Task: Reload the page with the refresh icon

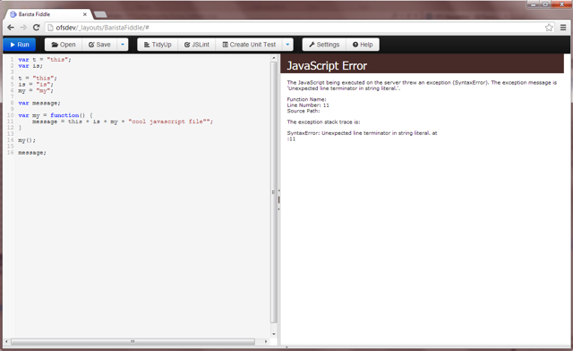Action: (36, 28)
